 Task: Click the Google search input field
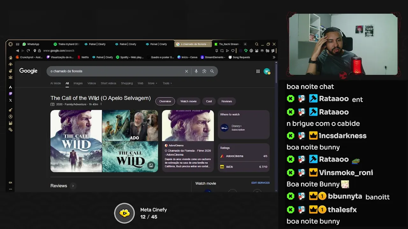[116, 71]
